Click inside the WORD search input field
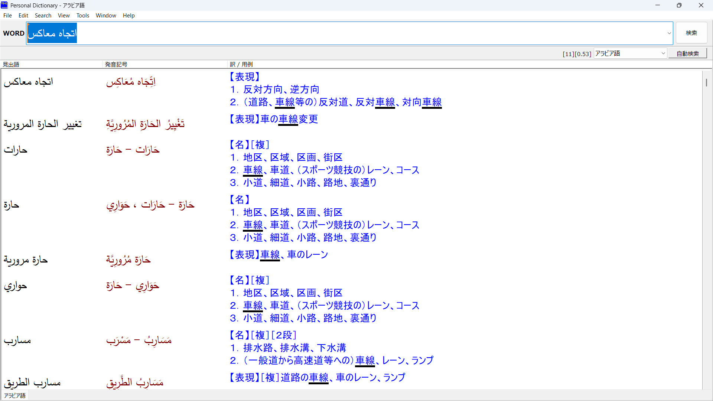 (x=334, y=33)
